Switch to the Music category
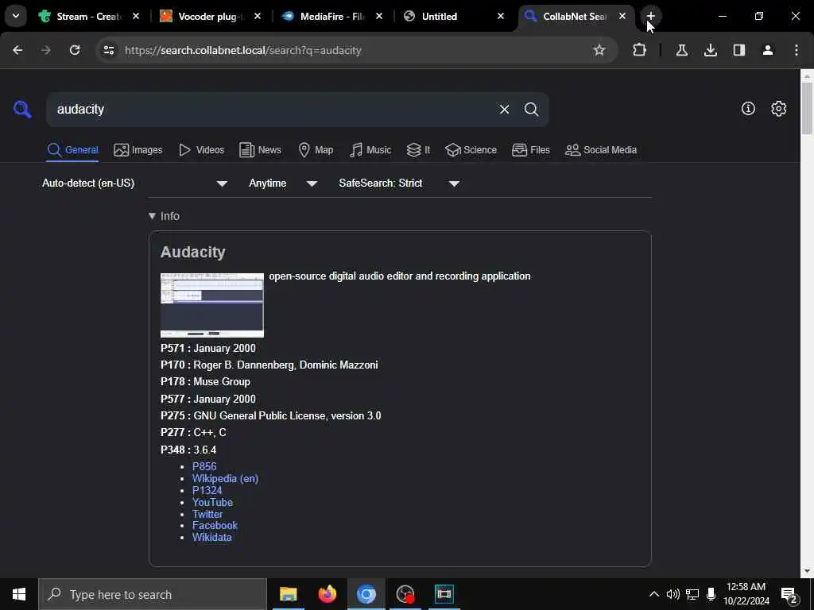The height and width of the screenshot is (610, 814). [x=370, y=150]
